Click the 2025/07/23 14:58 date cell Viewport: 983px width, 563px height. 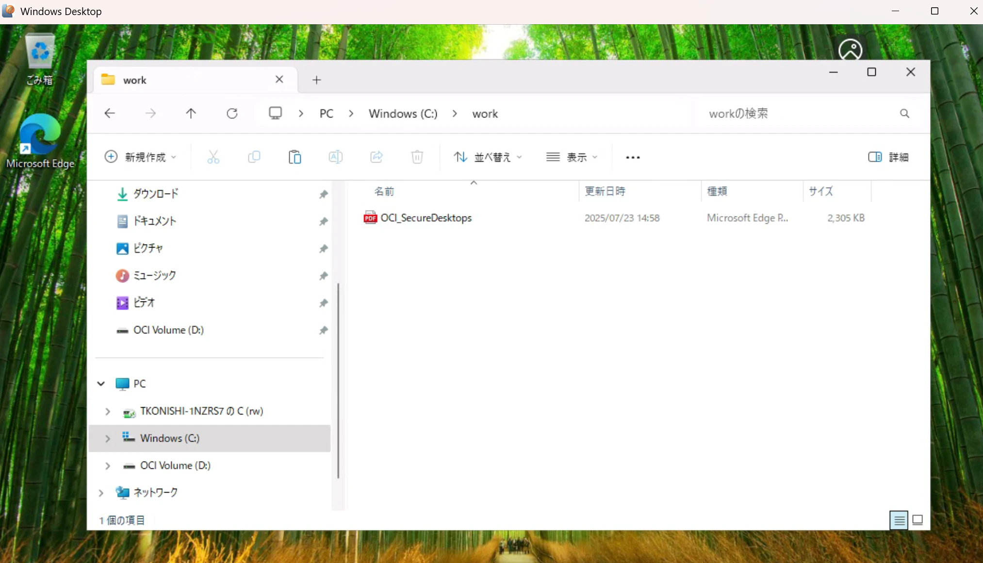pyautogui.click(x=622, y=218)
